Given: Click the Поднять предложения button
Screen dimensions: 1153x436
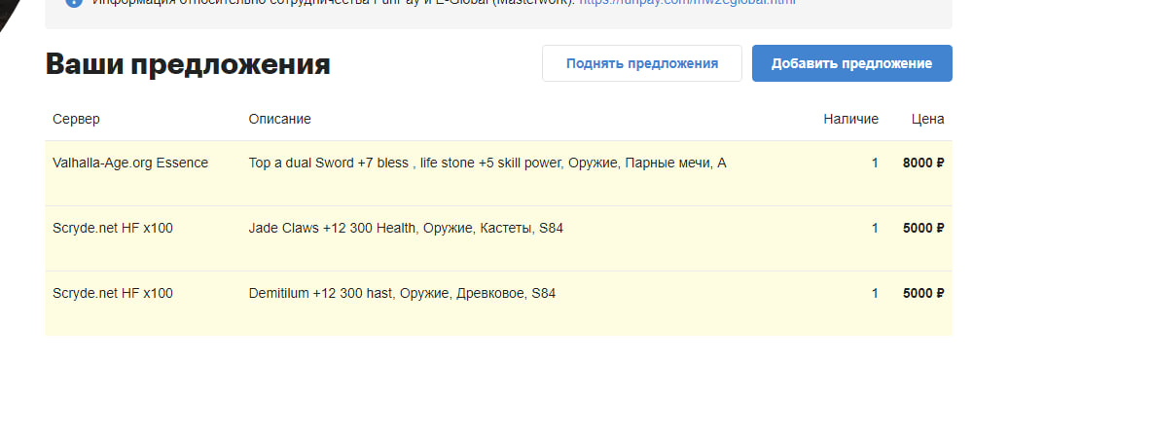Looking at the screenshot, I should 641,63.
